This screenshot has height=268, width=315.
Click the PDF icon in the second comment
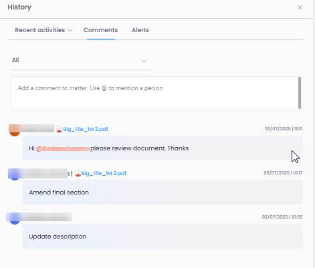(x=78, y=173)
